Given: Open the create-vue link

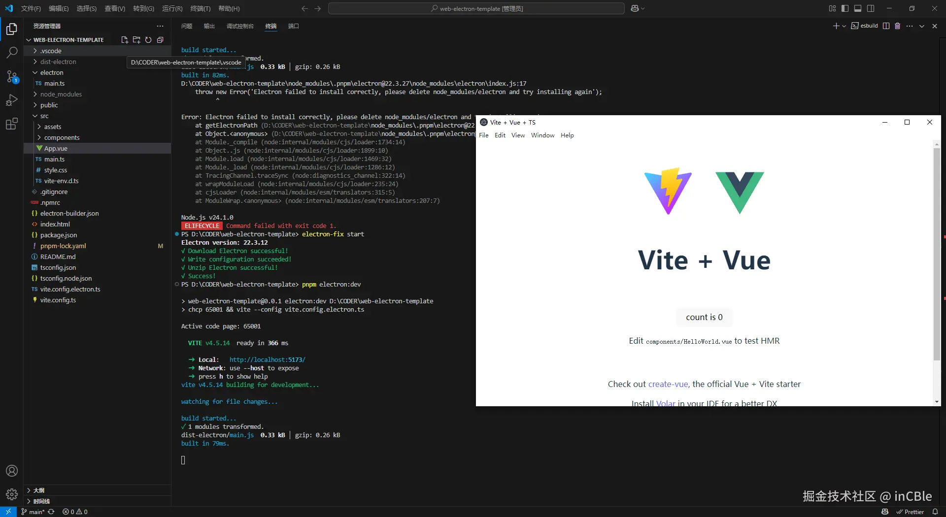Looking at the screenshot, I should 668,384.
